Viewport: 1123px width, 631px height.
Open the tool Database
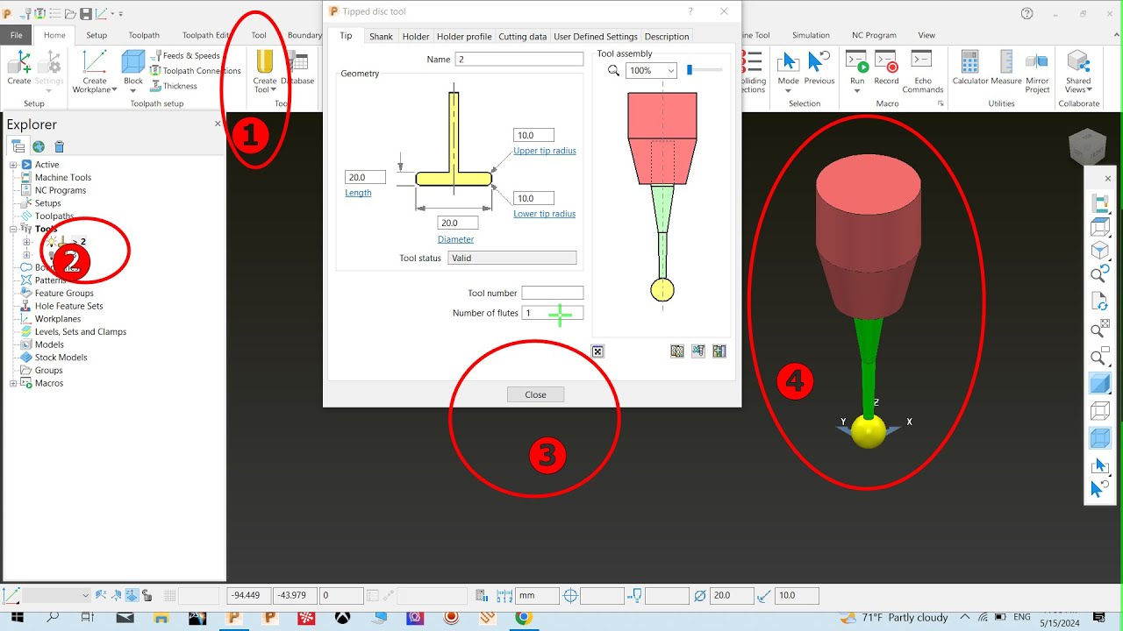coord(297,68)
